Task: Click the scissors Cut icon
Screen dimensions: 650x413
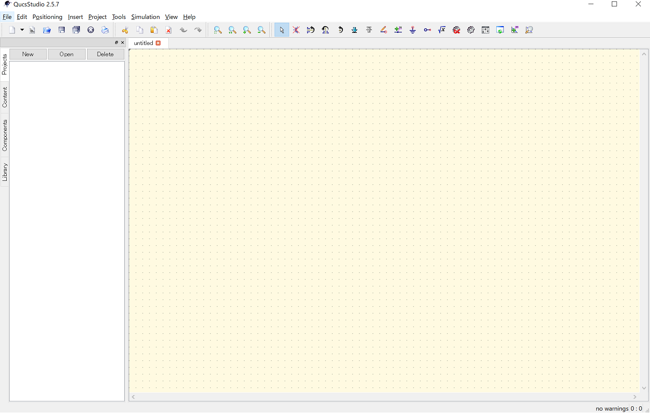Action: point(125,30)
